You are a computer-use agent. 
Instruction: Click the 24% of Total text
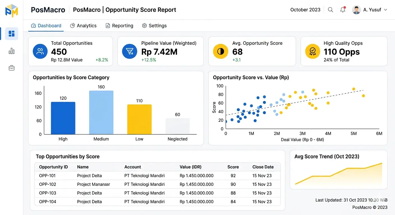[336, 60]
